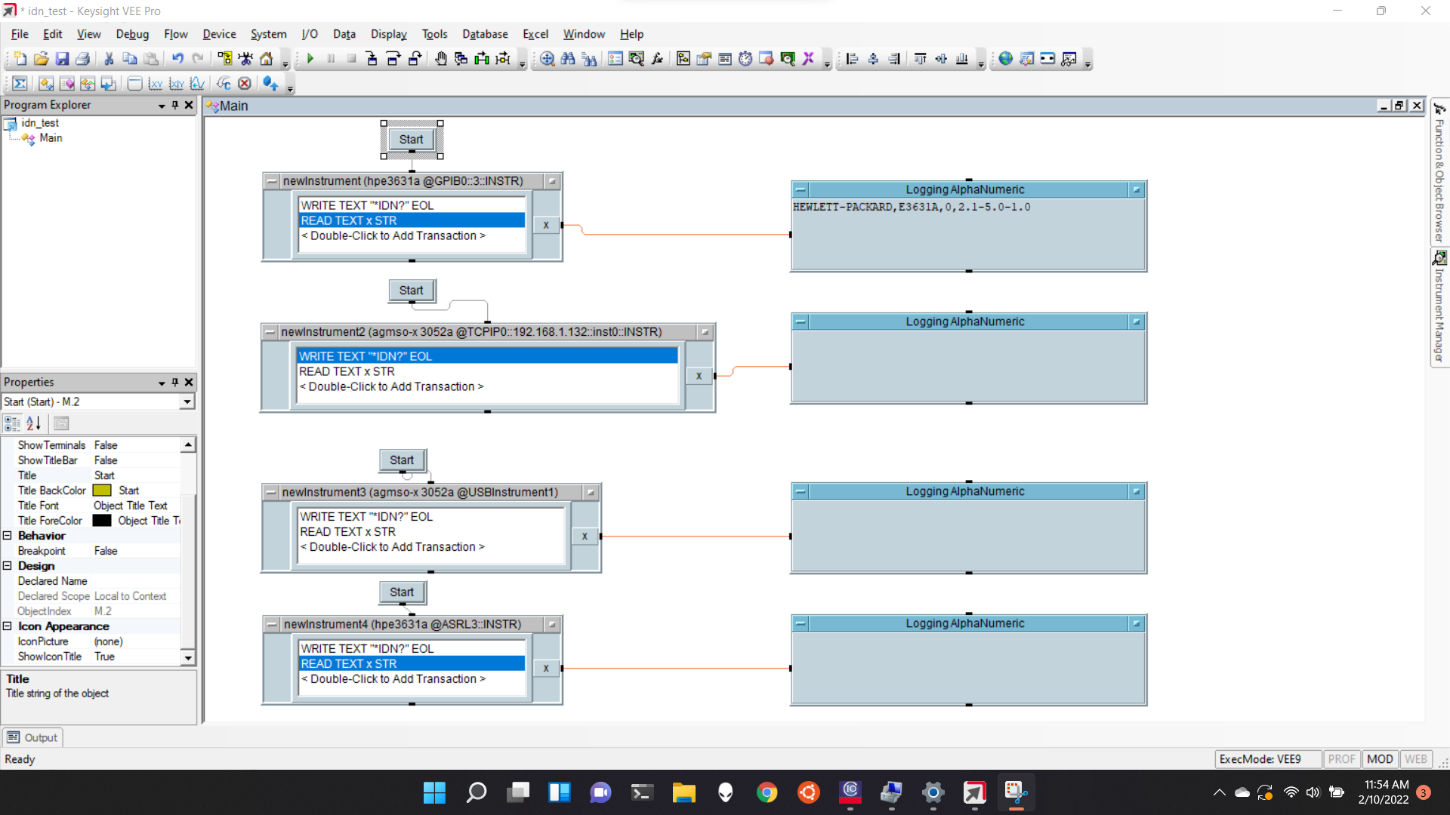
Task: Open the Debug menu
Action: coord(132,34)
